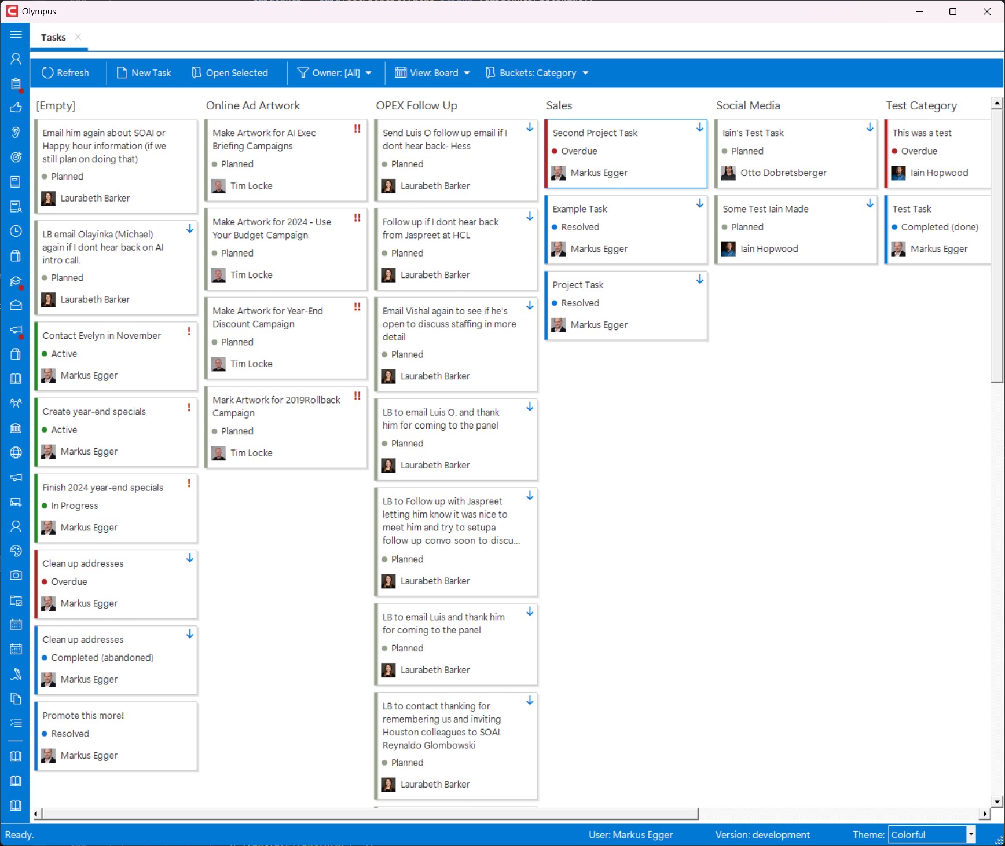Open the View: Board dropdown

432,73
